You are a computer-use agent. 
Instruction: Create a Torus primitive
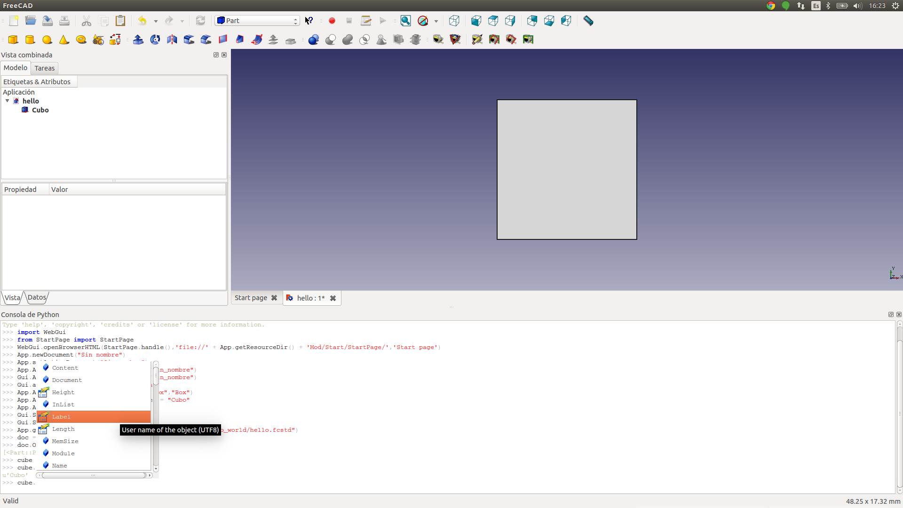point(81,40)
